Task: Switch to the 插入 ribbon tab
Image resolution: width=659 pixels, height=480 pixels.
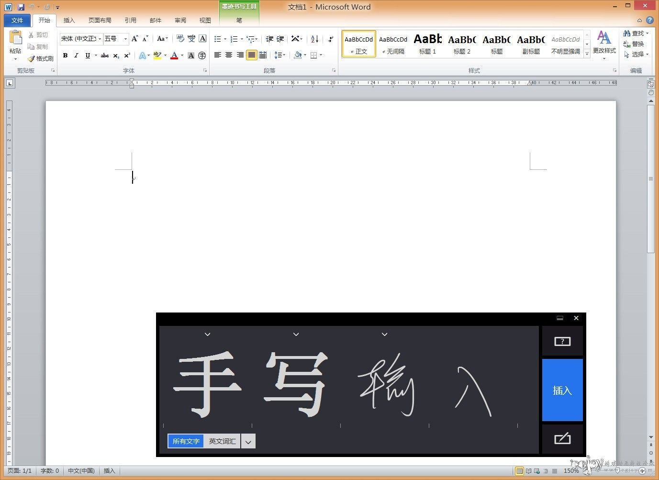Action: tap(69, 20)
